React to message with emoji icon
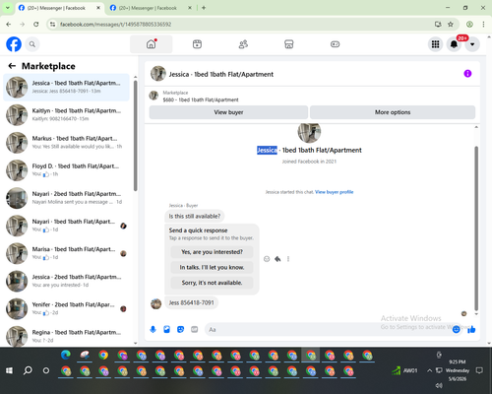 (x=267, y=259)
